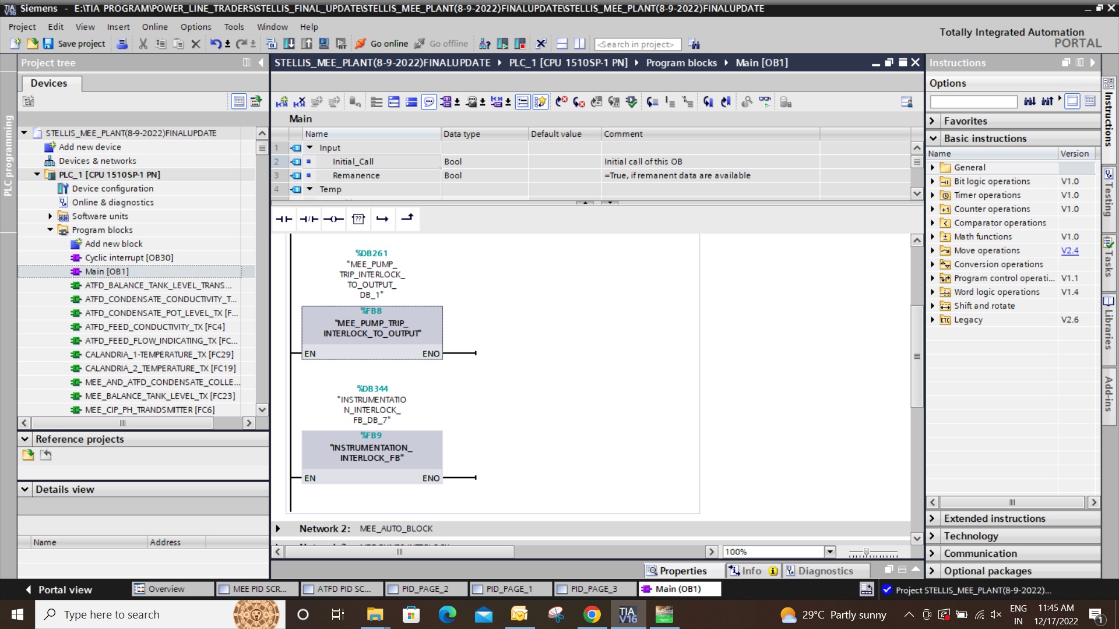
Task: Open the Options menu
Action: [195, 27]
